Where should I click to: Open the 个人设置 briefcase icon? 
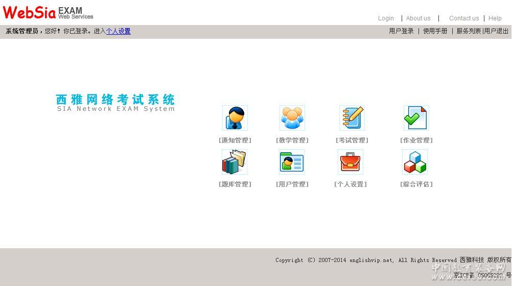tap(351, 162)
